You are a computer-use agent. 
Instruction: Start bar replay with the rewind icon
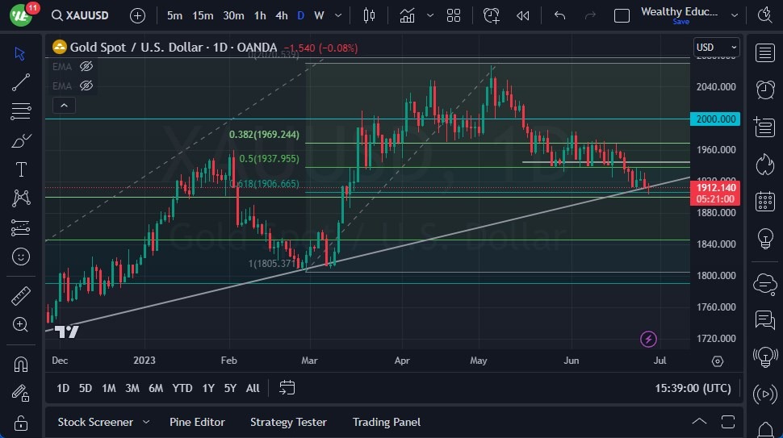pyautogui.click(x=523, y=15)
